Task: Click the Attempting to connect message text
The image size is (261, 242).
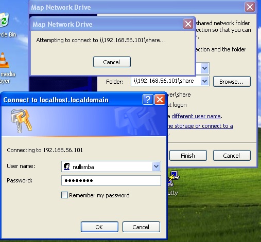Action: click(x=101, y=40)
